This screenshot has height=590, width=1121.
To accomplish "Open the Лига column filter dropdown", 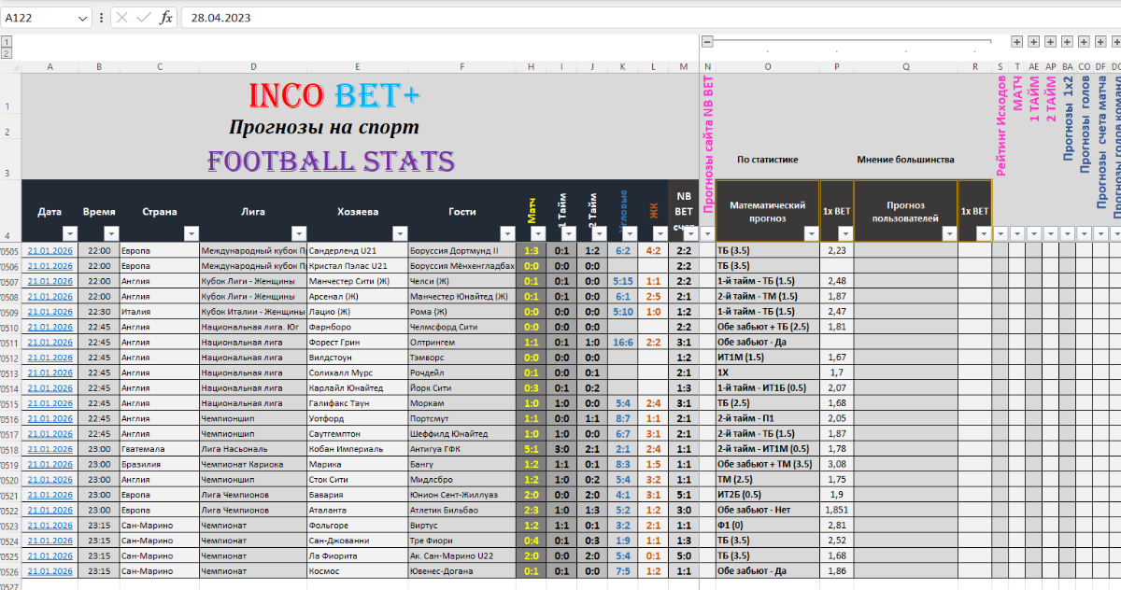I will [x=298, y=233].
